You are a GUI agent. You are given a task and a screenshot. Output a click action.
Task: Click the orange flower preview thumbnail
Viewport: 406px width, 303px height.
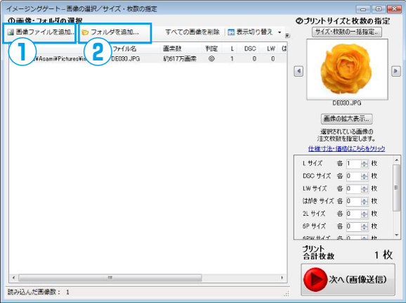347,69
